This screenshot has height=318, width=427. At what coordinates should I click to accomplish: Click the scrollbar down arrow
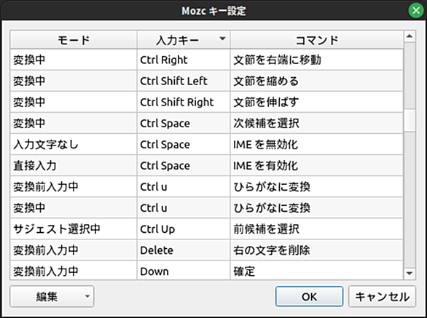[x=410, y=274]
